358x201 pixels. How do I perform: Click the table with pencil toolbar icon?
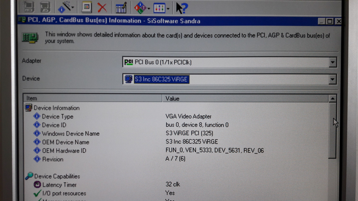point(121,8)
